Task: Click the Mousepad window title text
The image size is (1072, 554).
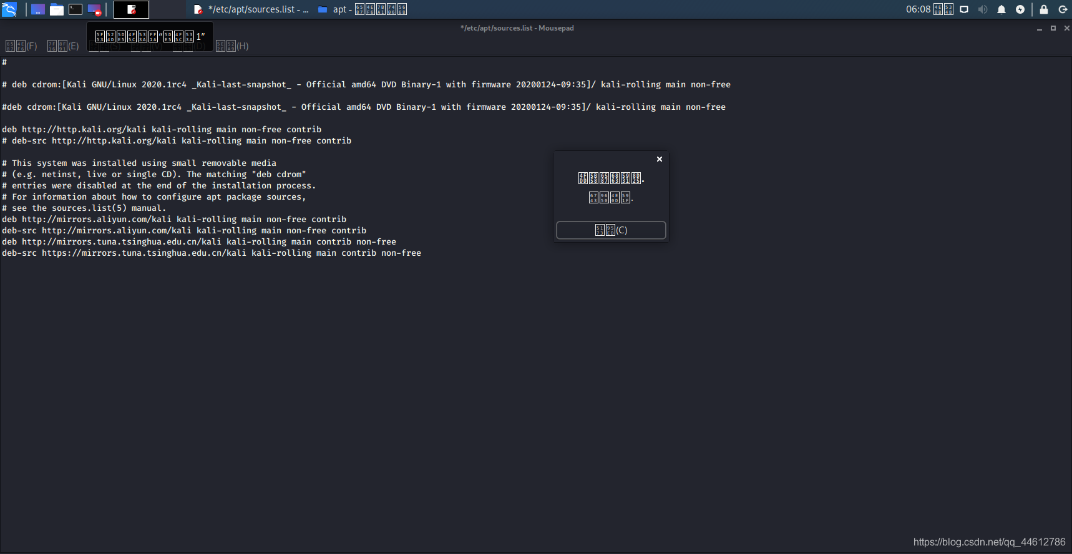Action: [517, 28]
